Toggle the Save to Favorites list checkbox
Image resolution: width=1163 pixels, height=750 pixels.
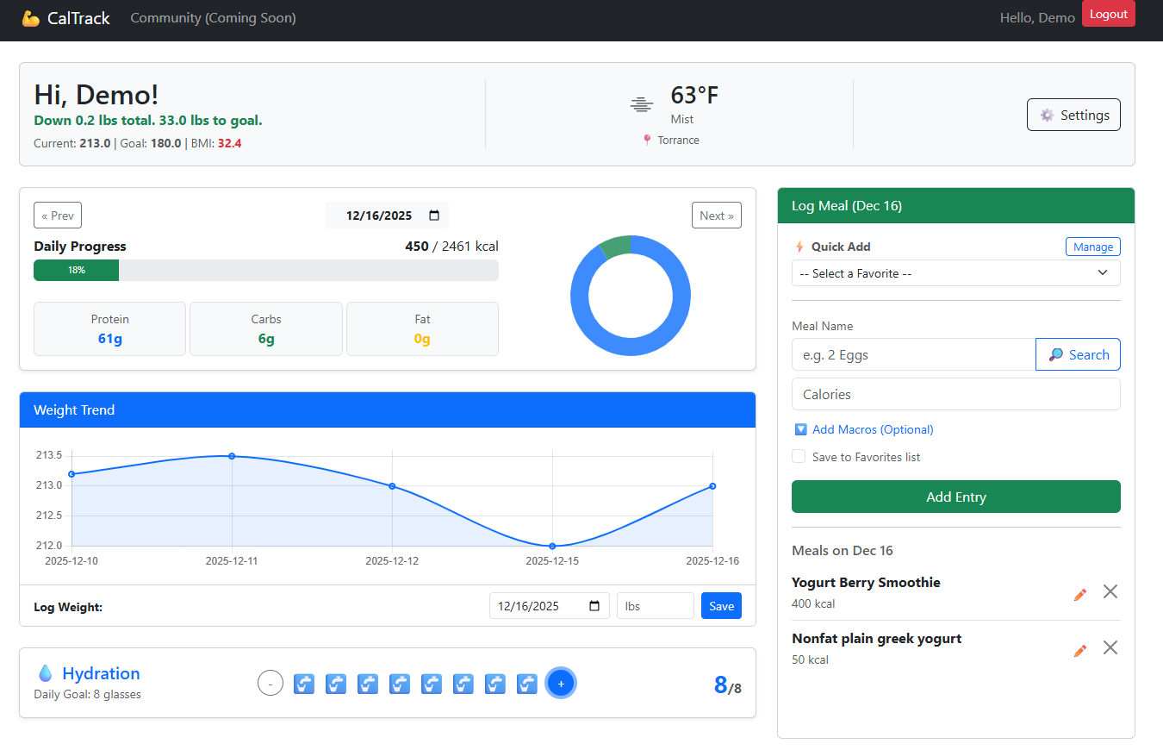tap(799, 457)
